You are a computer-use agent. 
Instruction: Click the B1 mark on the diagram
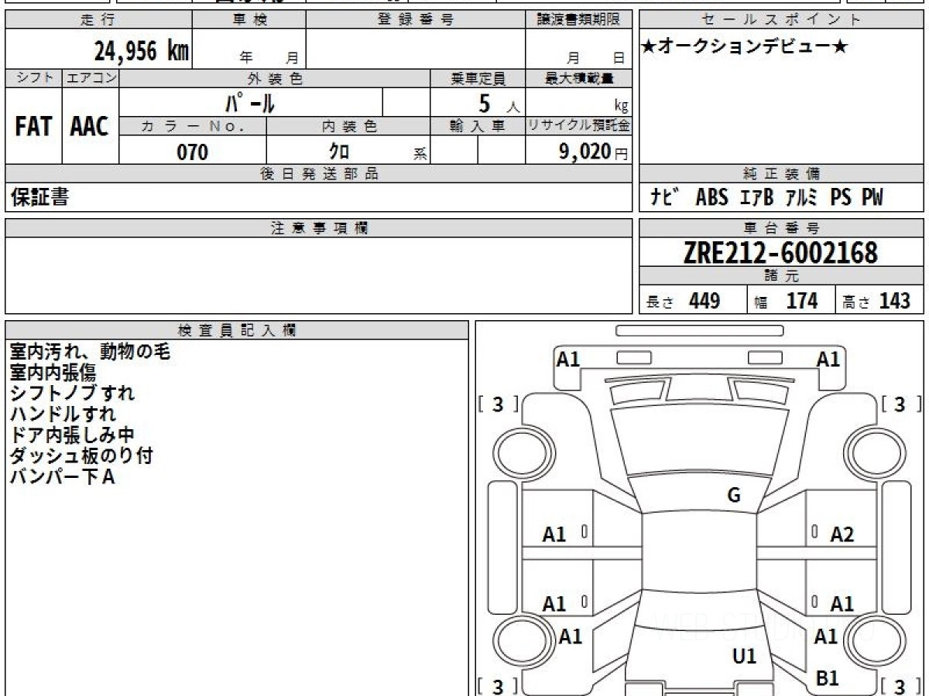(x=828, y=678)
